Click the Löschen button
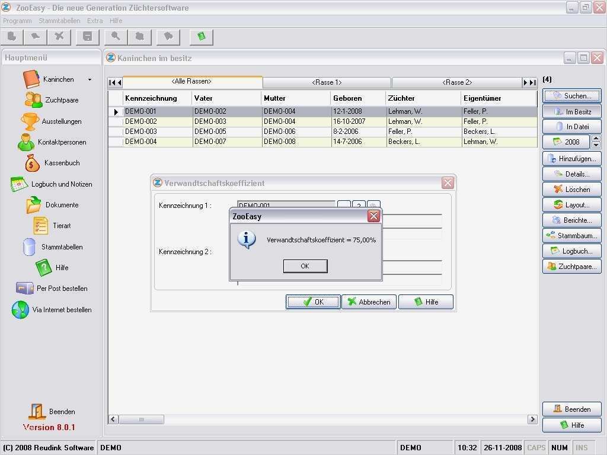Viewport: 607px width, 455px height. (572, 190)
